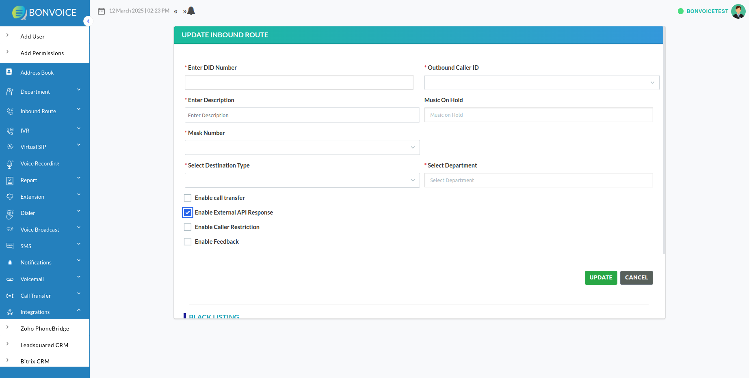This screenshot has width=751, height=378.
Task: Enable the call transfer checkbox
Action: [x=188, y=198]
